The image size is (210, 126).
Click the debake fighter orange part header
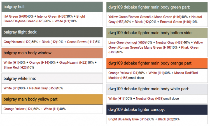tap(157, 63)
